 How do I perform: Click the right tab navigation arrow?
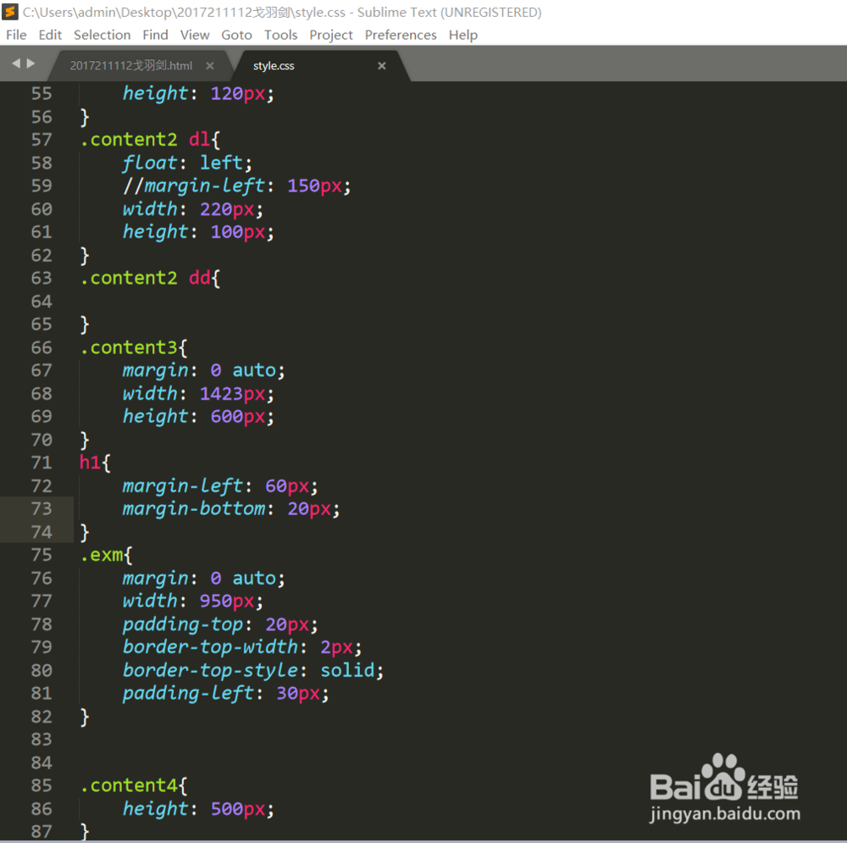tap(31, 64)
